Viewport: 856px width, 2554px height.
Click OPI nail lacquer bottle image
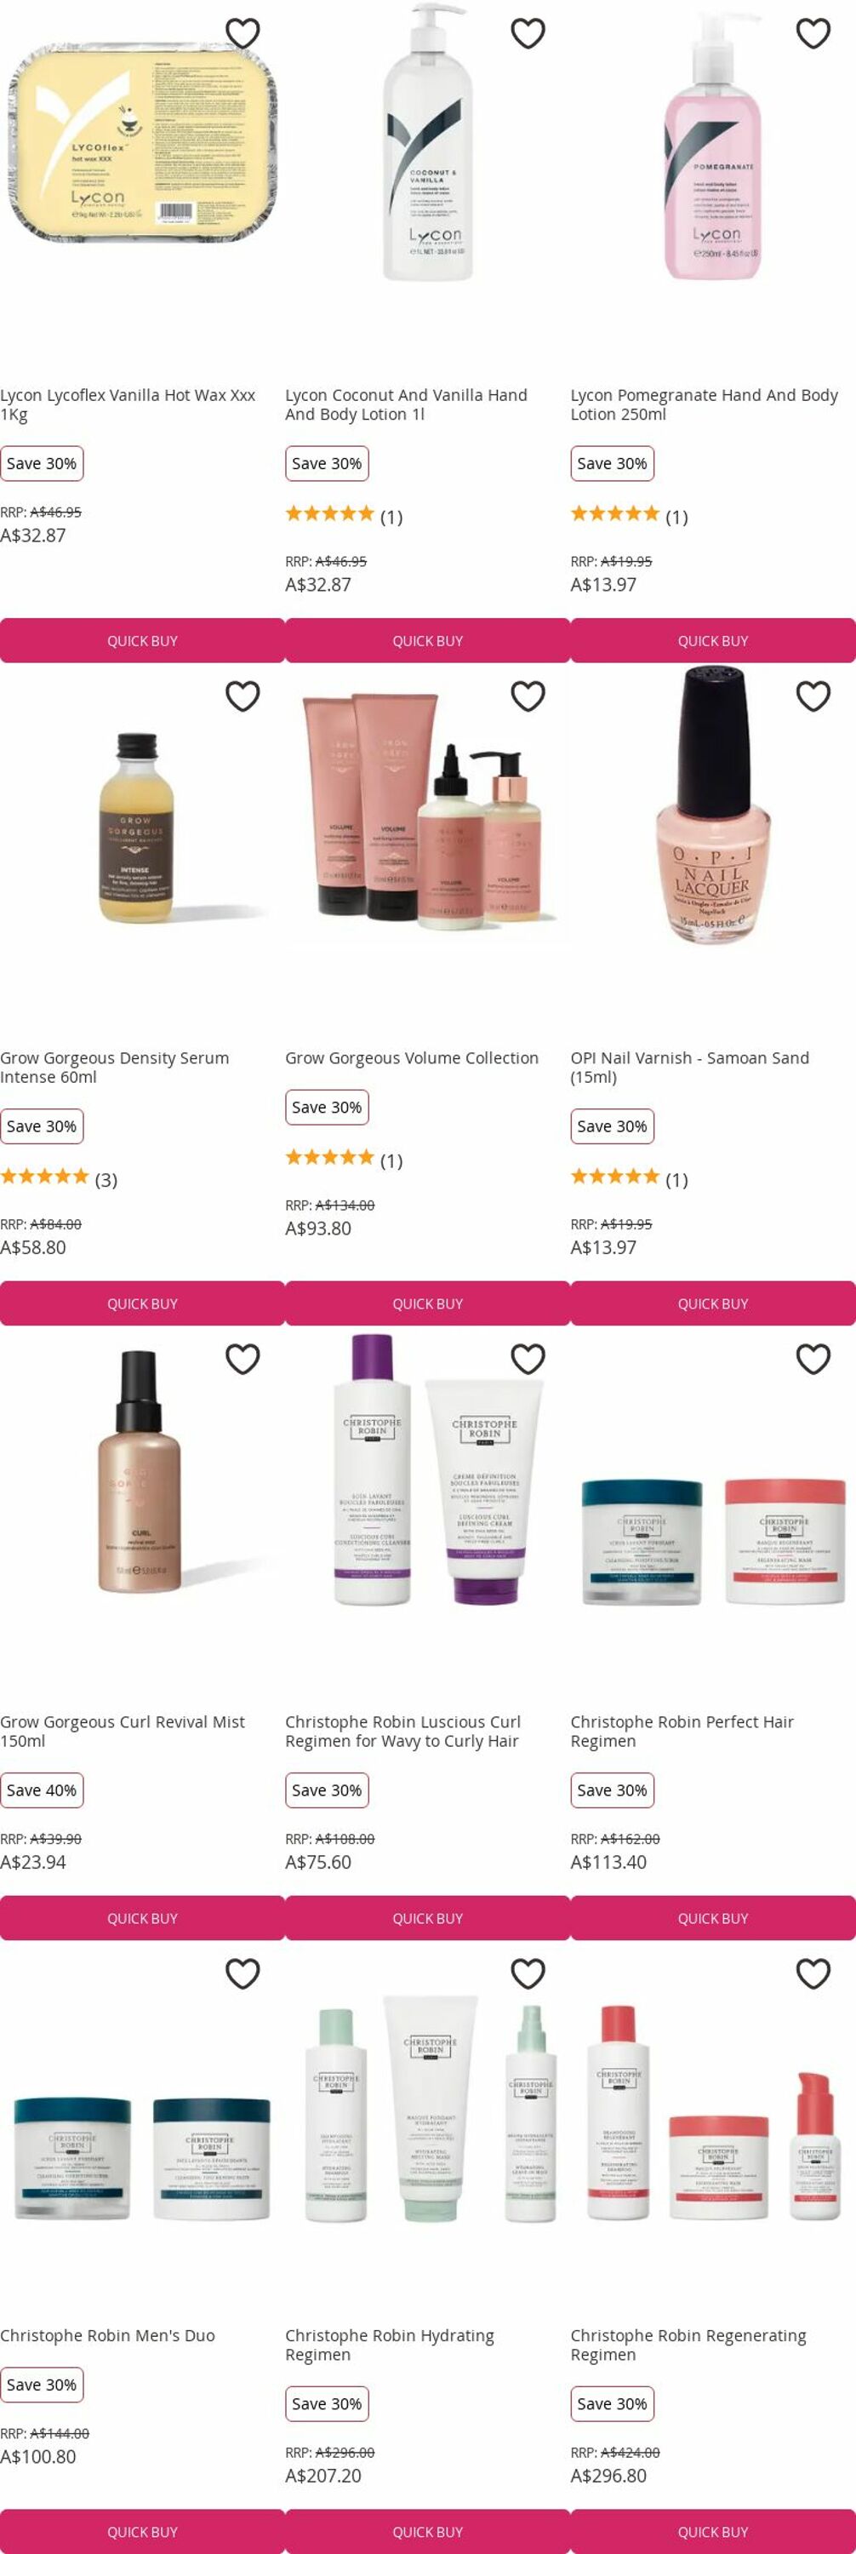pos(713,805)
